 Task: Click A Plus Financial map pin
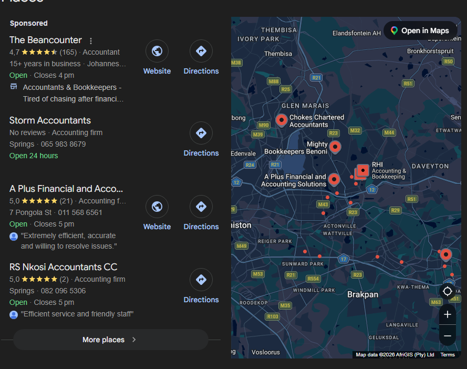(334, 179)
